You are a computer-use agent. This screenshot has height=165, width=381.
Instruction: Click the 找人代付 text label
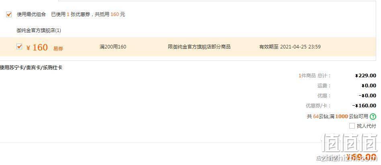(x=366, y=126)
